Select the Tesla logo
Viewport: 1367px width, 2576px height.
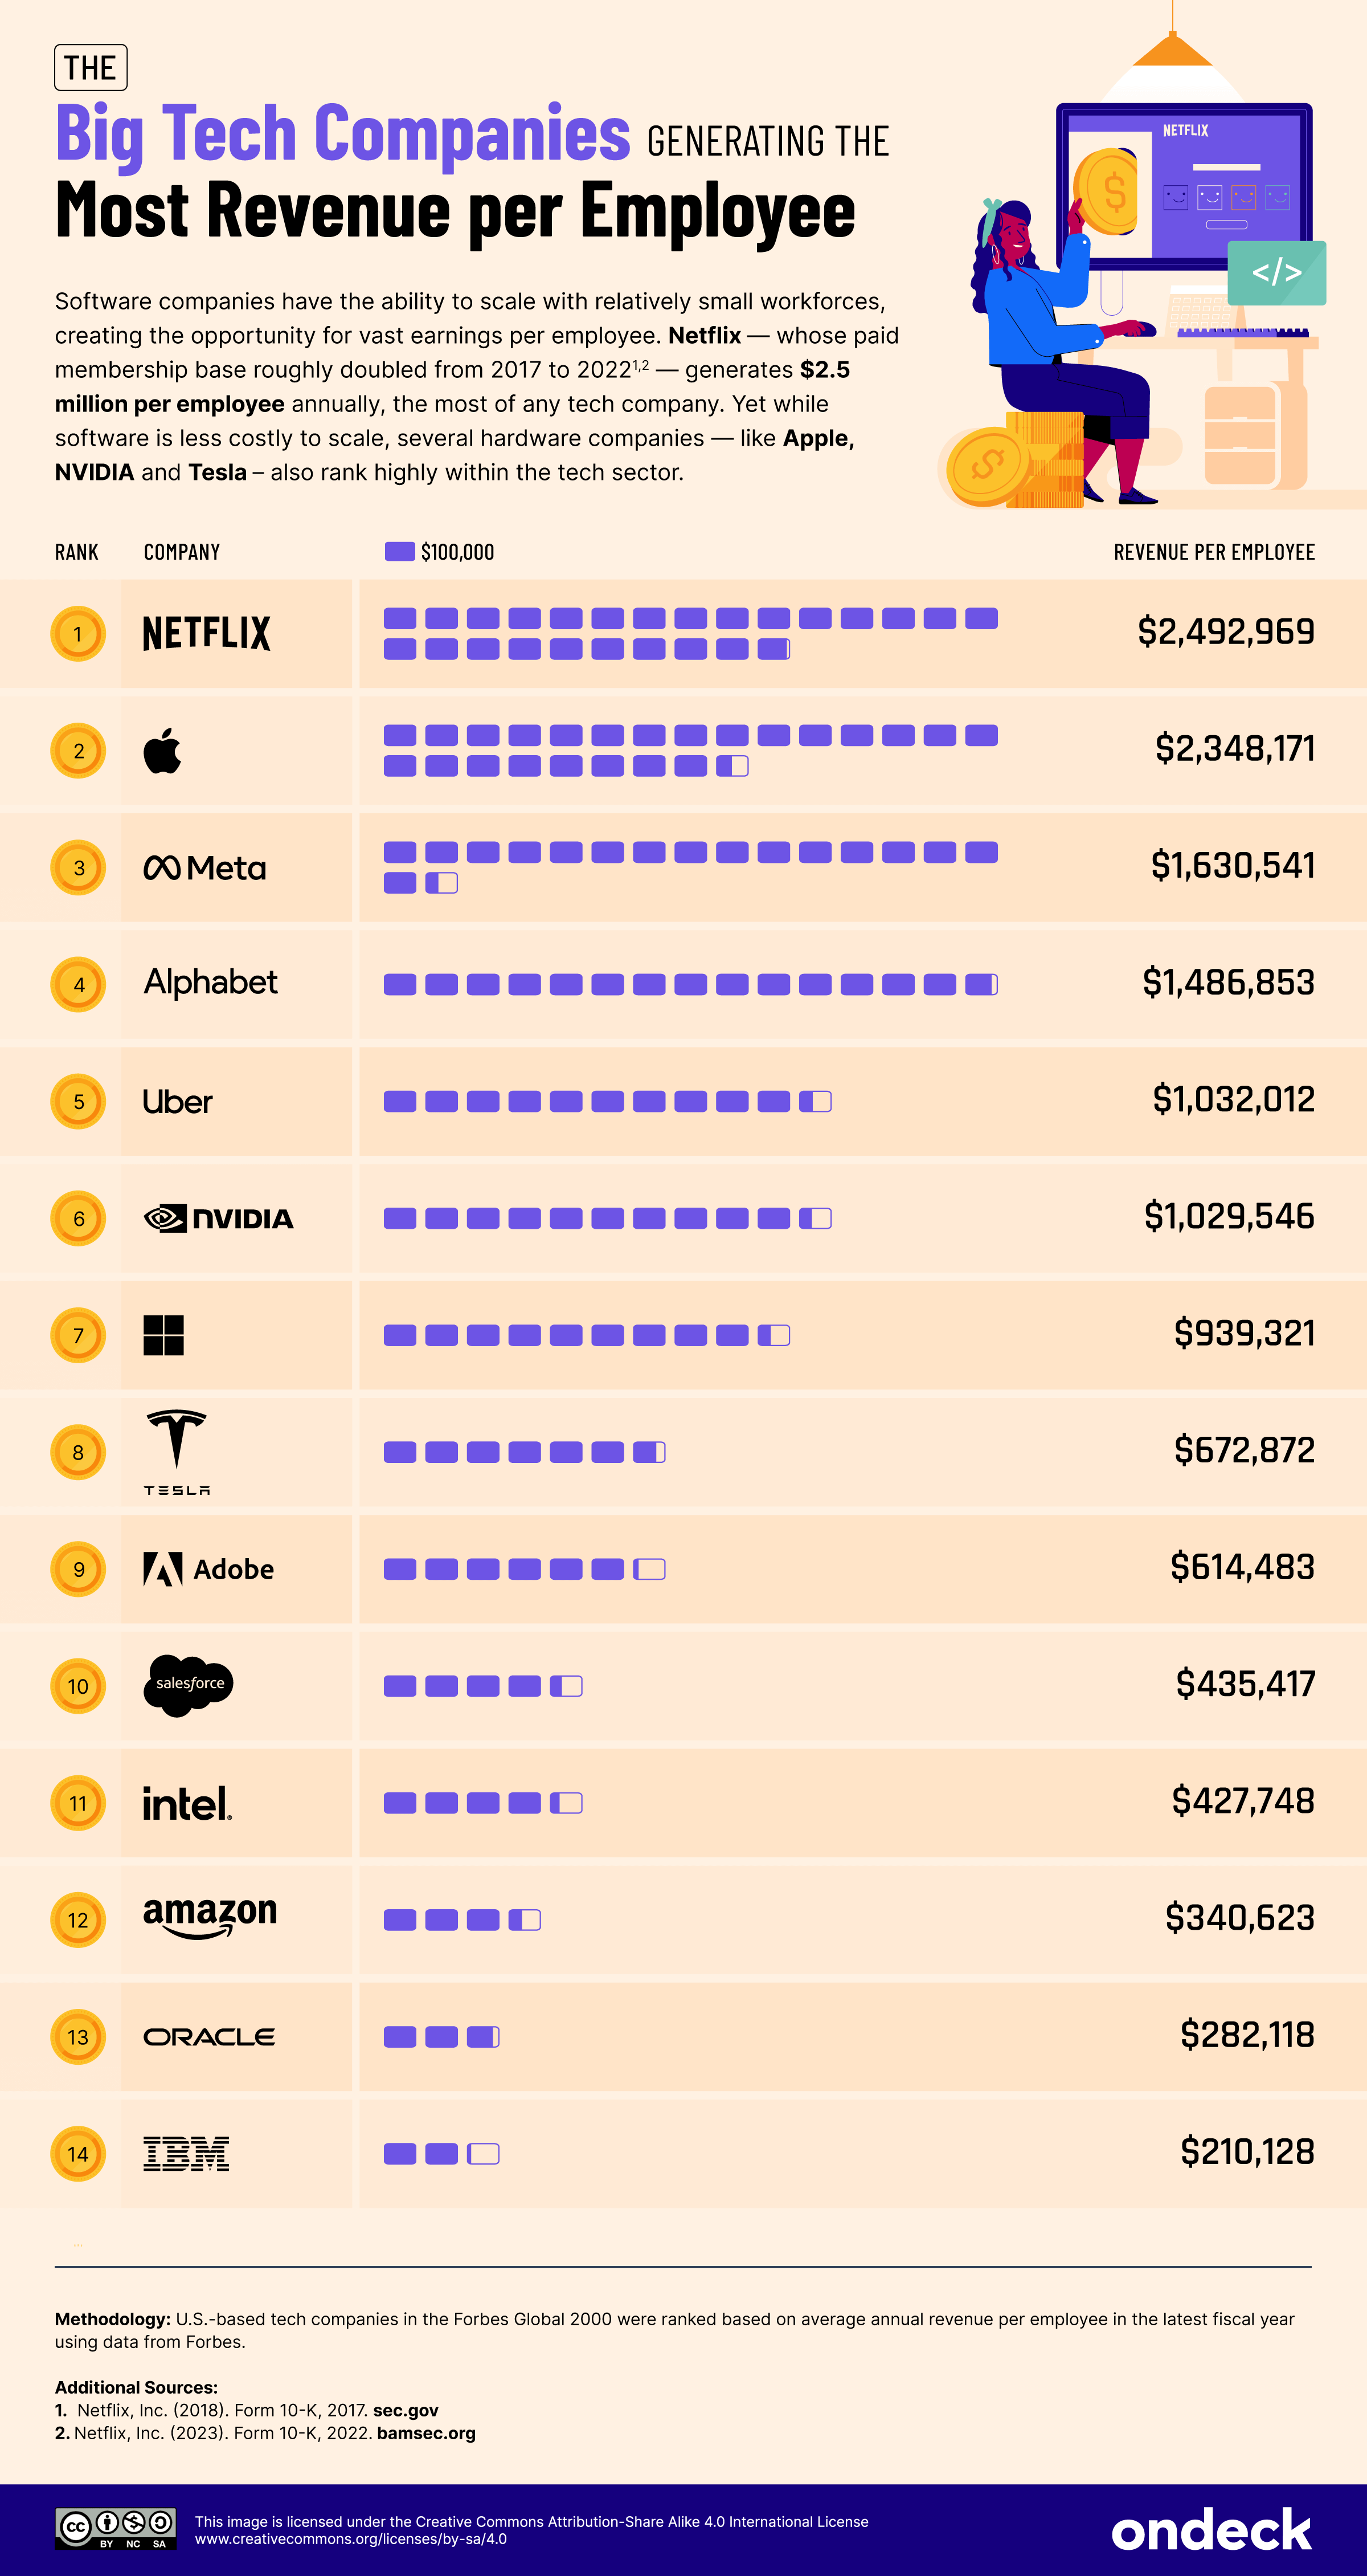click(177, 1451)
